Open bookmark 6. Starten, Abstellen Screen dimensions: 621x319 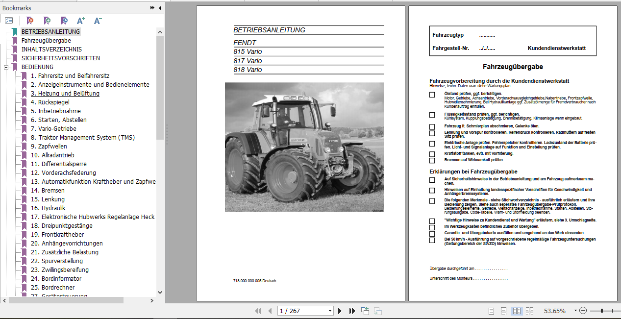click(x=59, y=120)
